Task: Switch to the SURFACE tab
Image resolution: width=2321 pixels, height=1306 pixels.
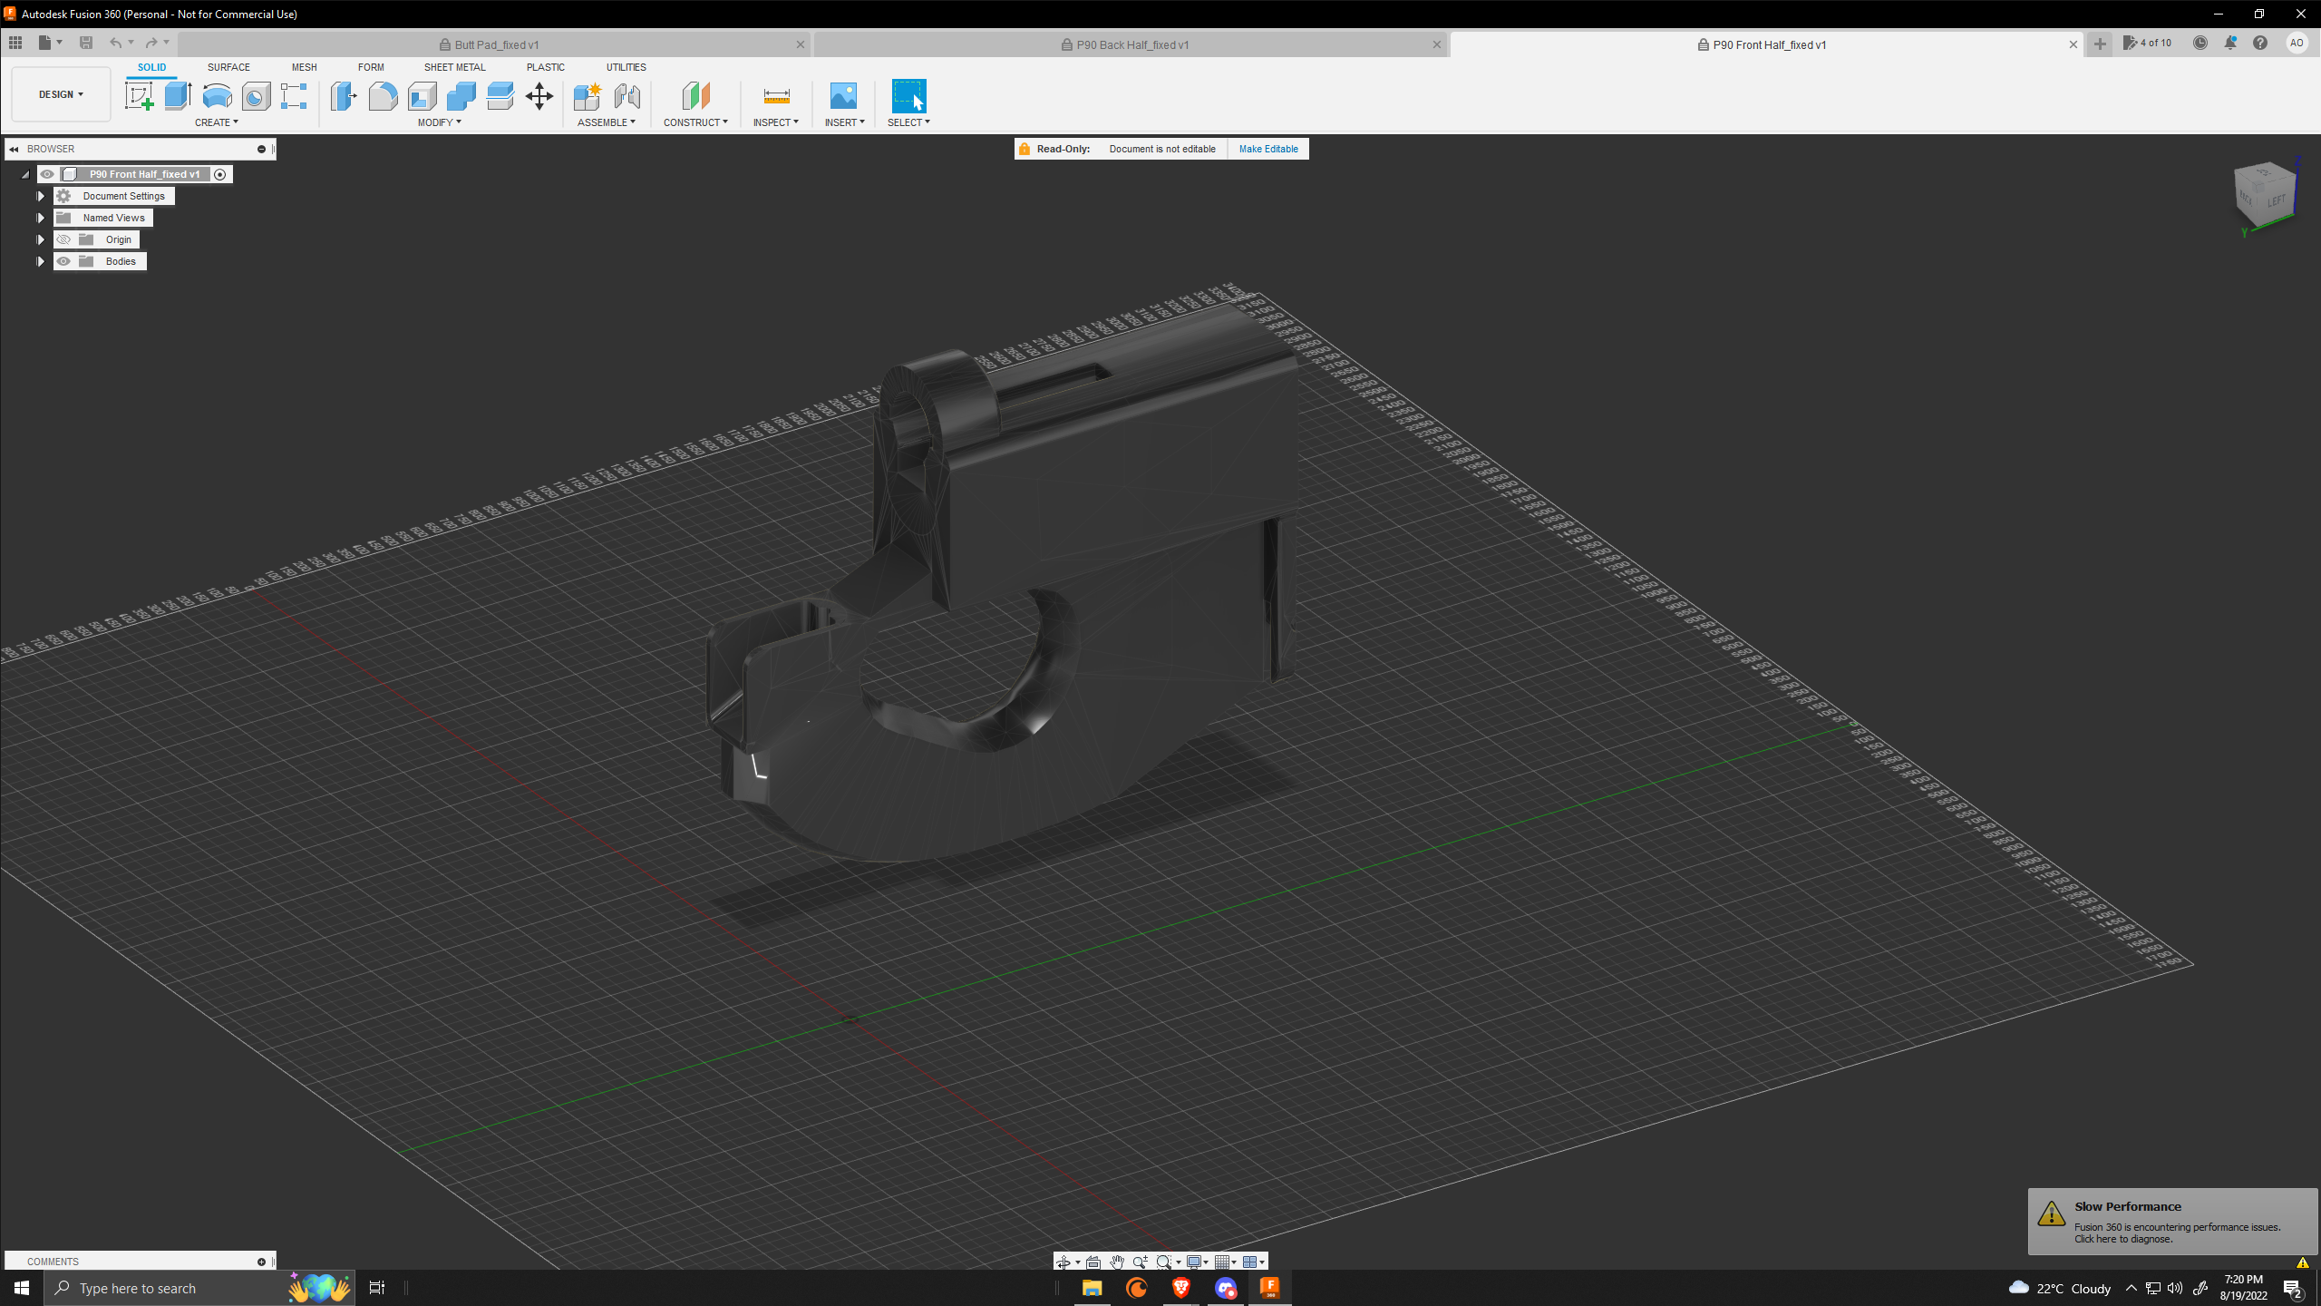Action: [x=228, y=67]
